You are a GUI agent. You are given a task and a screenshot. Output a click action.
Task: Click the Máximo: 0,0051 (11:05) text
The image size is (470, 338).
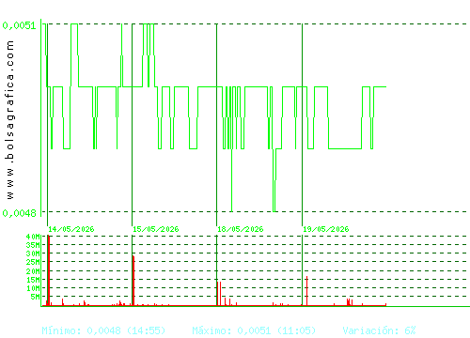(x=254, y=330)
